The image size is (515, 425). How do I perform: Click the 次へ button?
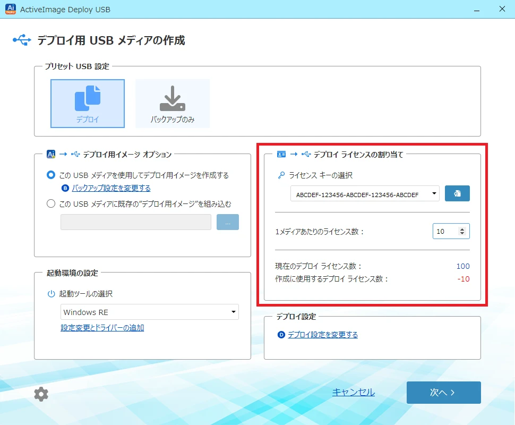444,393
